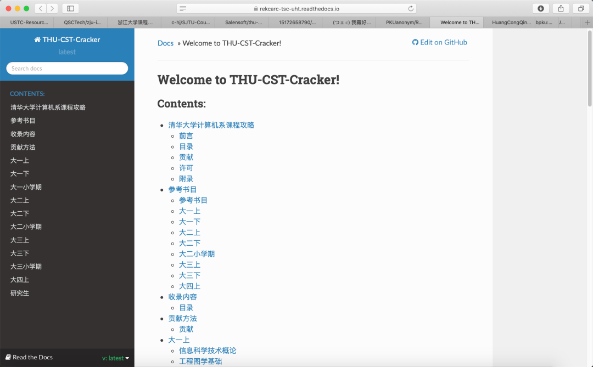593x367 pixels.
Task: Expand the v: latest version selector
Action: 115,358
